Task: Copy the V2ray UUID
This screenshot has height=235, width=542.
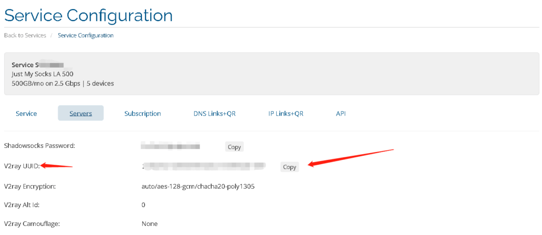Action: (x=290, y=167)
